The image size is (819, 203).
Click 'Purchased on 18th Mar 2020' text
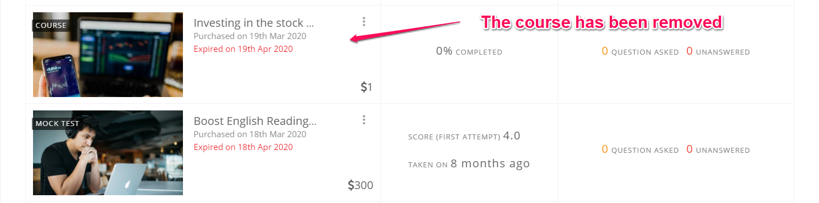pyautogui.click(x=250, y=134)
